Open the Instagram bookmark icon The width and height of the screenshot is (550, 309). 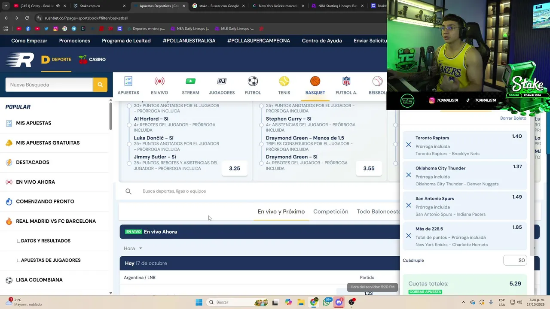(55, 29)
